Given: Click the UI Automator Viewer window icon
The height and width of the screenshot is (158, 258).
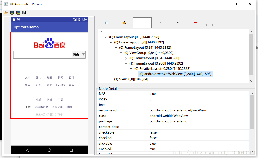Looking at the screenshot, I should 6,4.
